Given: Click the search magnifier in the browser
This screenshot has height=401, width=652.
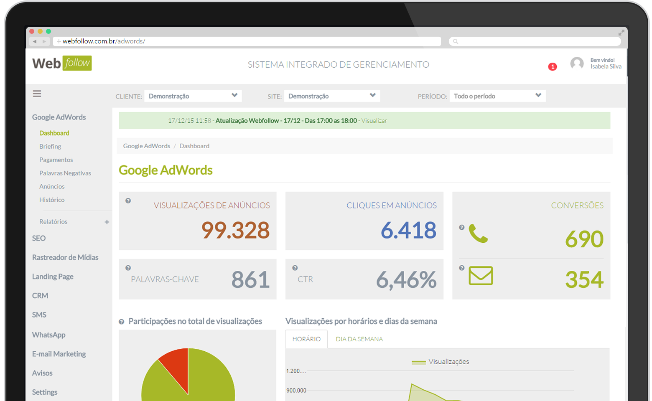Looking at the screenshot, I should [456, 41].
